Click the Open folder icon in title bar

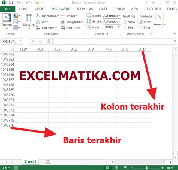(x=37, y=3)
